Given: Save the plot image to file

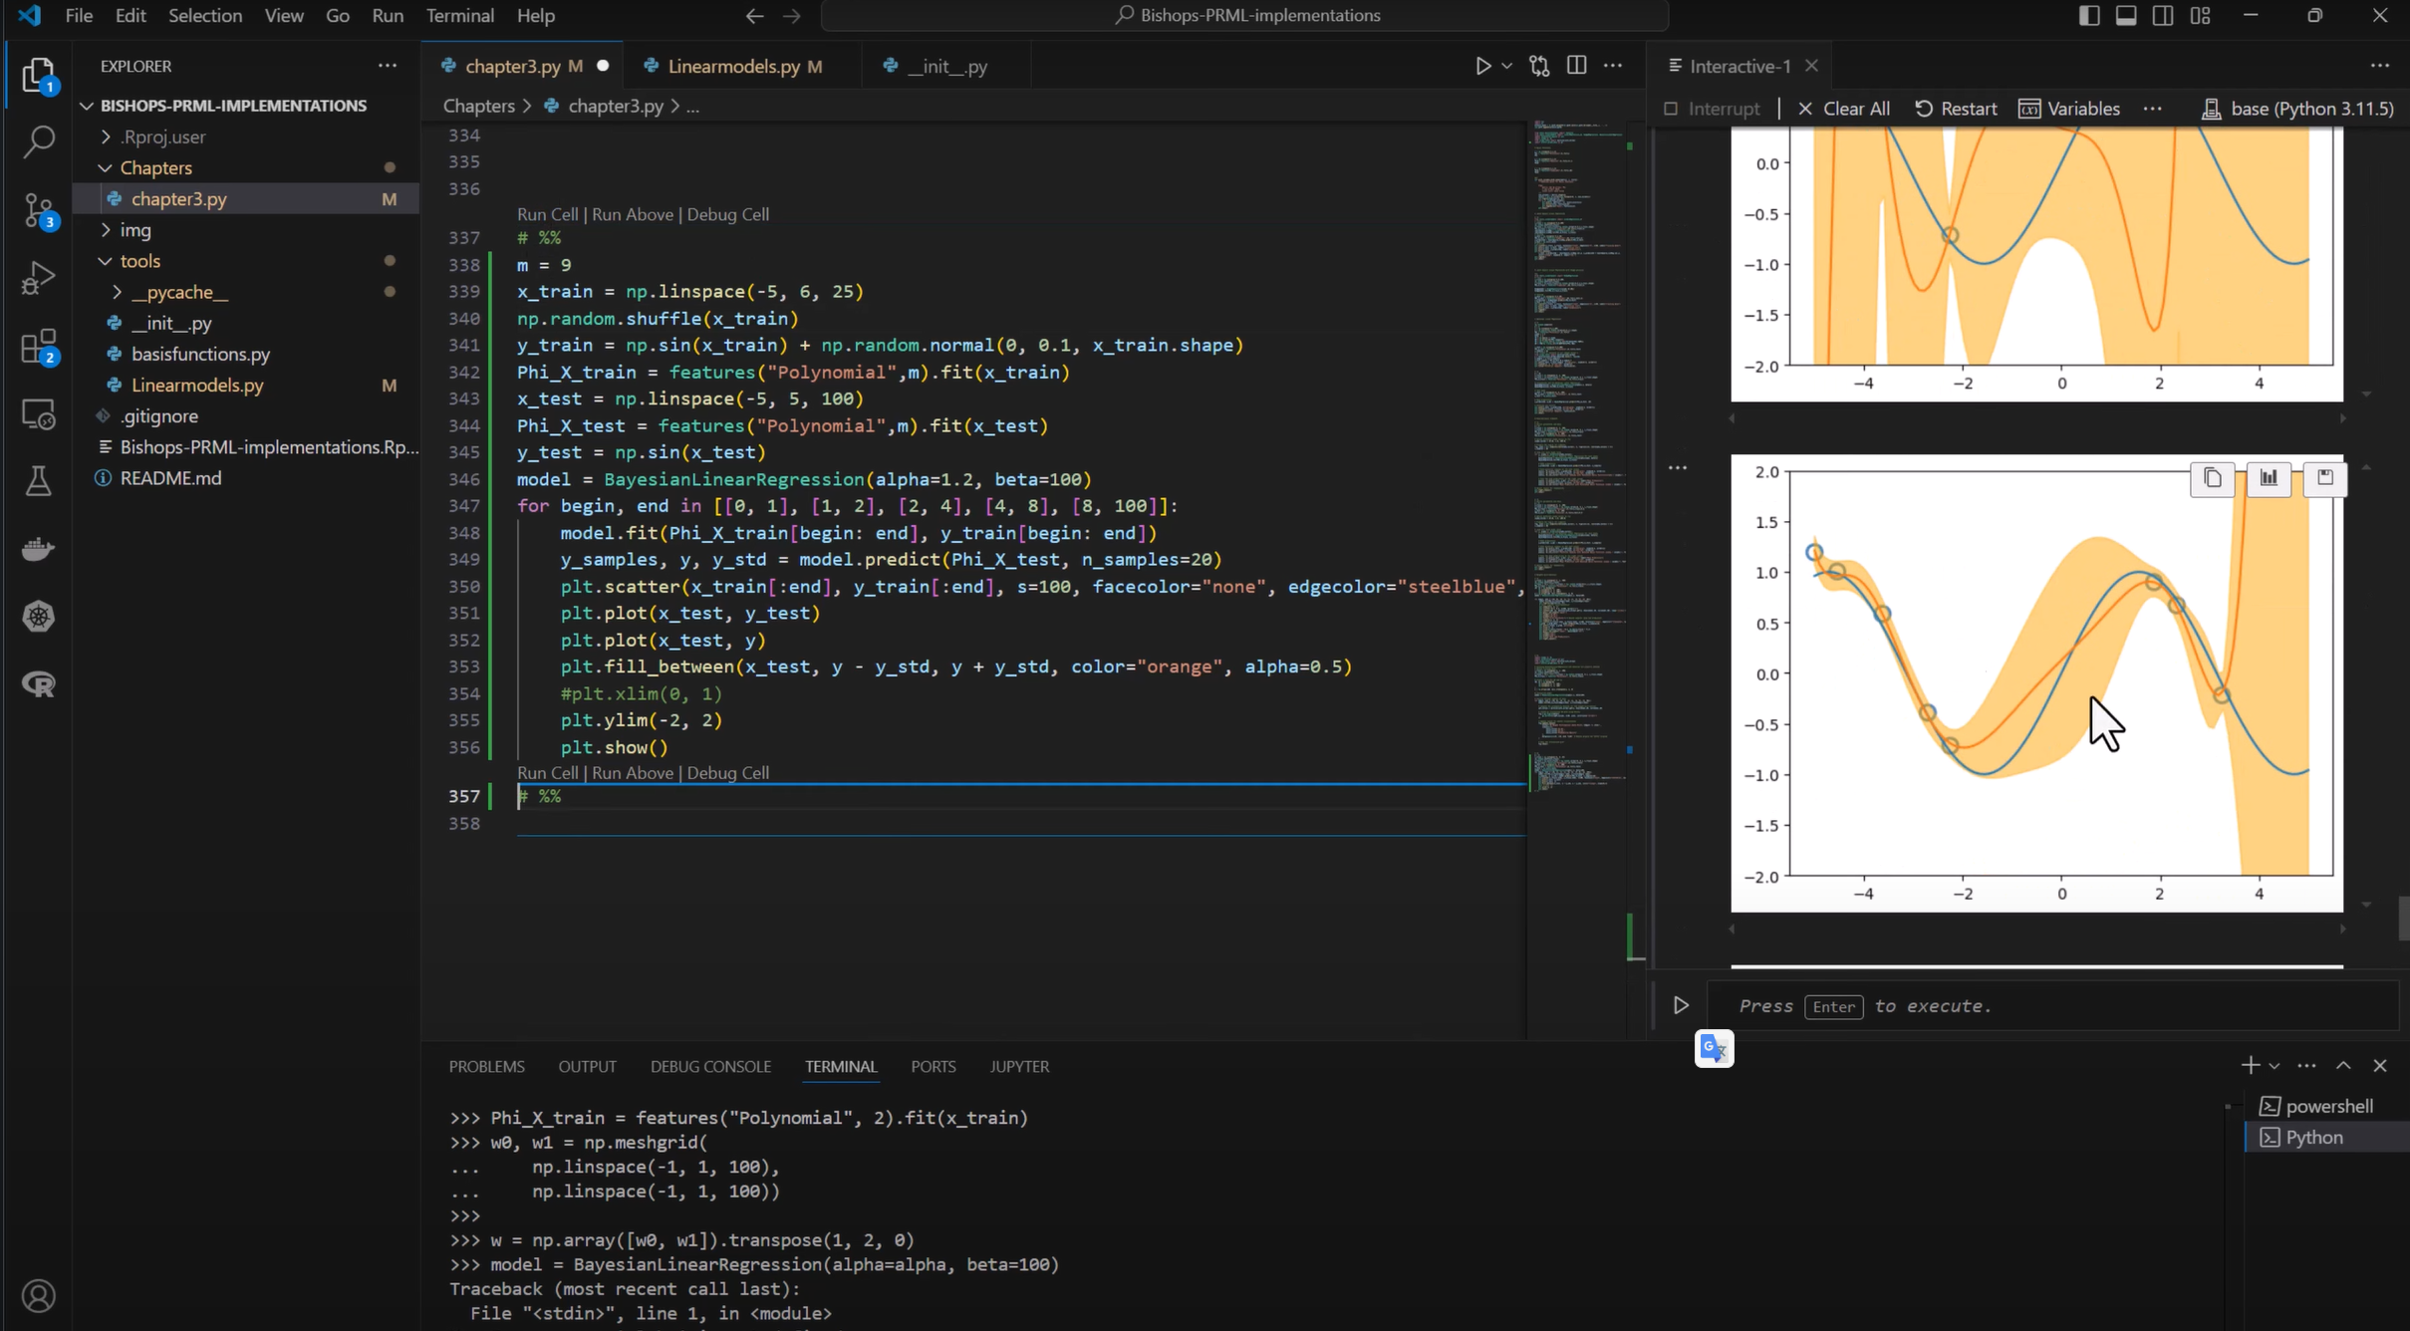Looking at the screenshot, I should coord(2325,478).
